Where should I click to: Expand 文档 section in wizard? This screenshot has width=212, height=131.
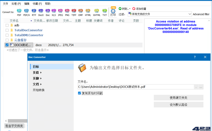point(37,84)
